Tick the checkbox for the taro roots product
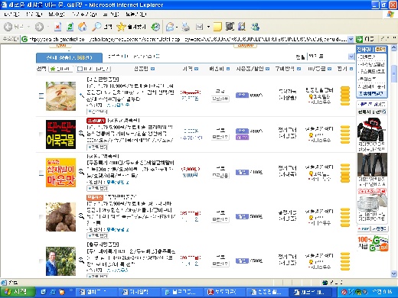The image size is (398, 298). click(x=41, y=216)
